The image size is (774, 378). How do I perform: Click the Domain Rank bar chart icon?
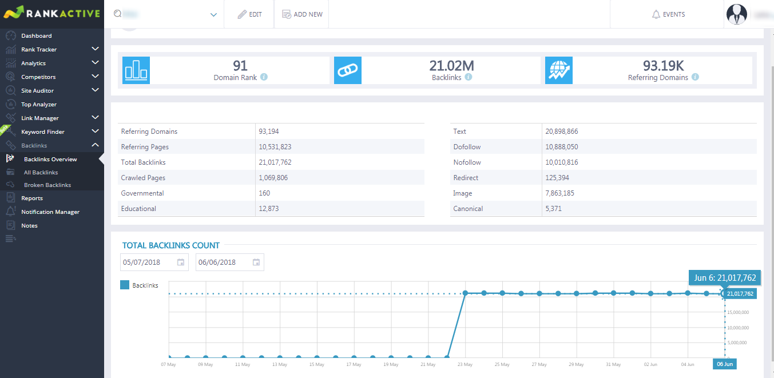point(136,70)
